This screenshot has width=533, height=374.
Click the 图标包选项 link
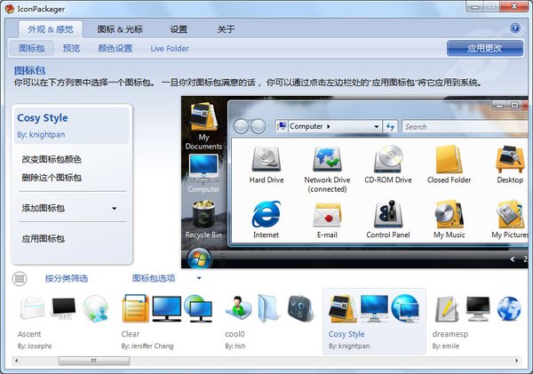[154, 278]
